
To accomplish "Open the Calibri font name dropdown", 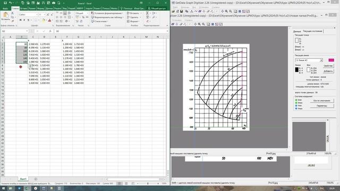I will click(x=37, y=14).
